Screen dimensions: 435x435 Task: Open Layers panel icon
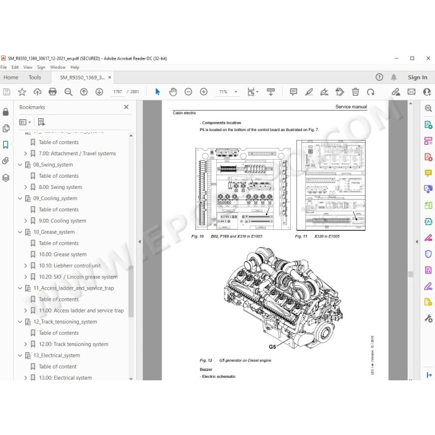[6, 178]
